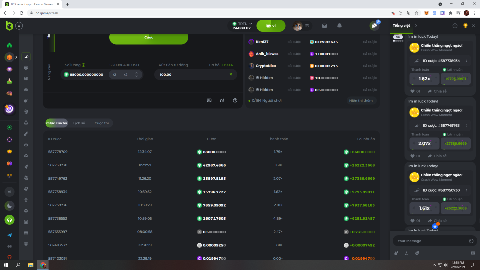The width and height of the screenshot is (480, 270).
Task: Open bet ID #587749763 details chevron
Action: tap(466, 125)
